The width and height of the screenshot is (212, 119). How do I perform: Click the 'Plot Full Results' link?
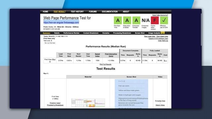click(x=105, y=64)
